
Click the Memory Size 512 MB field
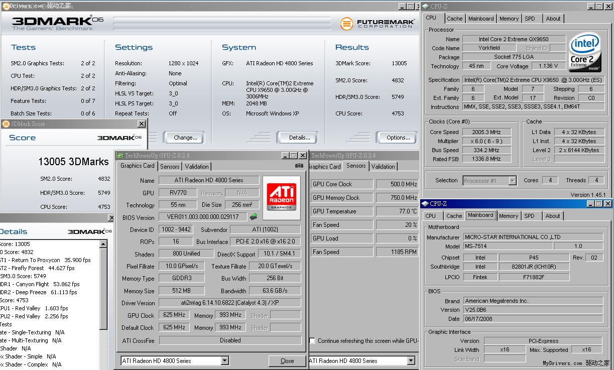(182, 291)
